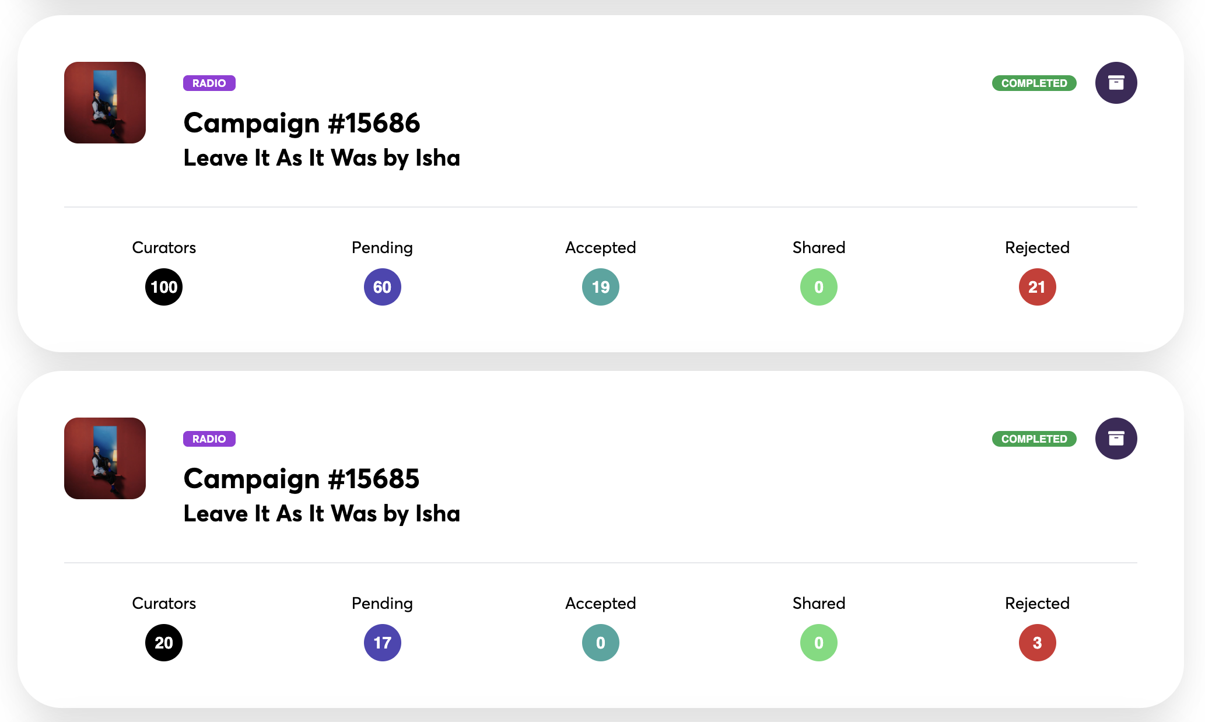Click COMPLETED status badge on Campaign #15686

point(1034,83)
